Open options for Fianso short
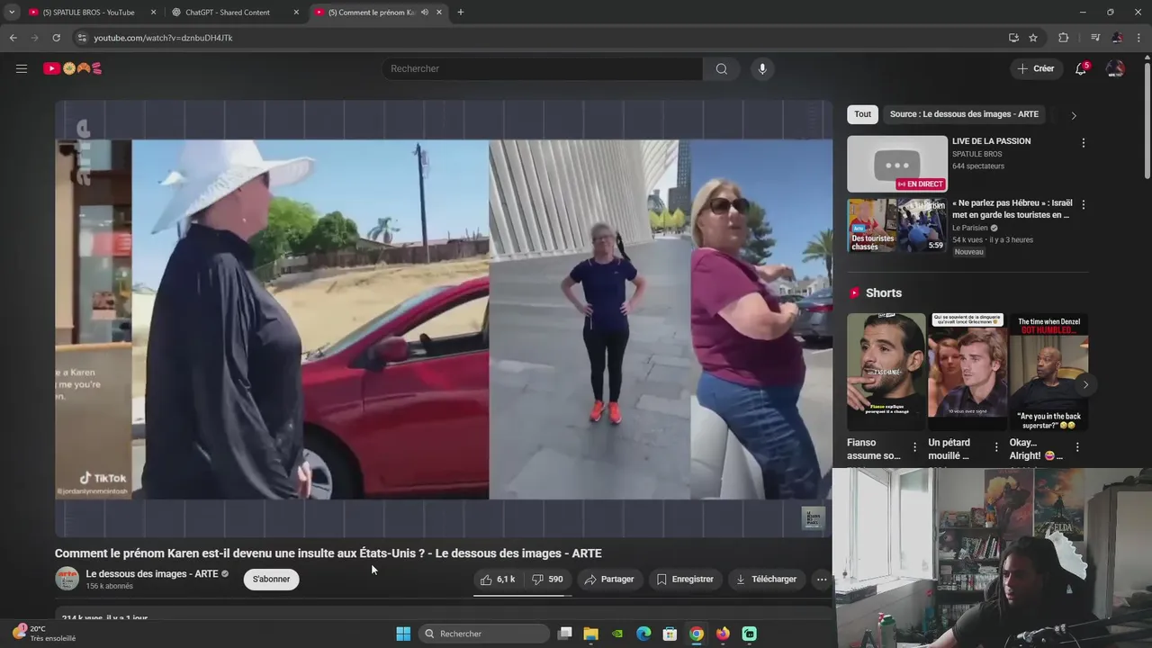This screenshot has height=648, width=1152. (915, 447)
